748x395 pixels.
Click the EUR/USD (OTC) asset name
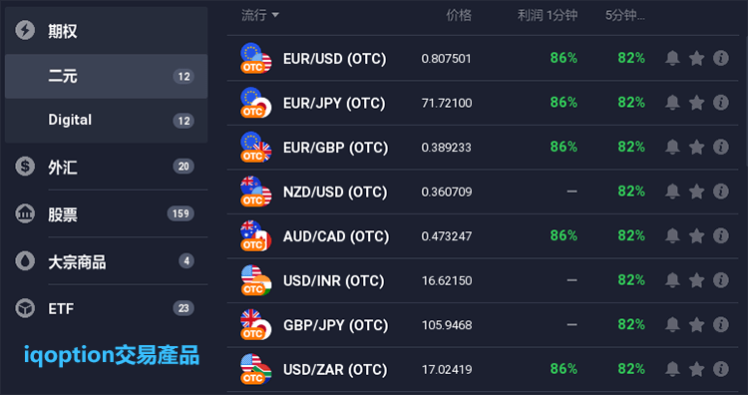tap(334, 59)
